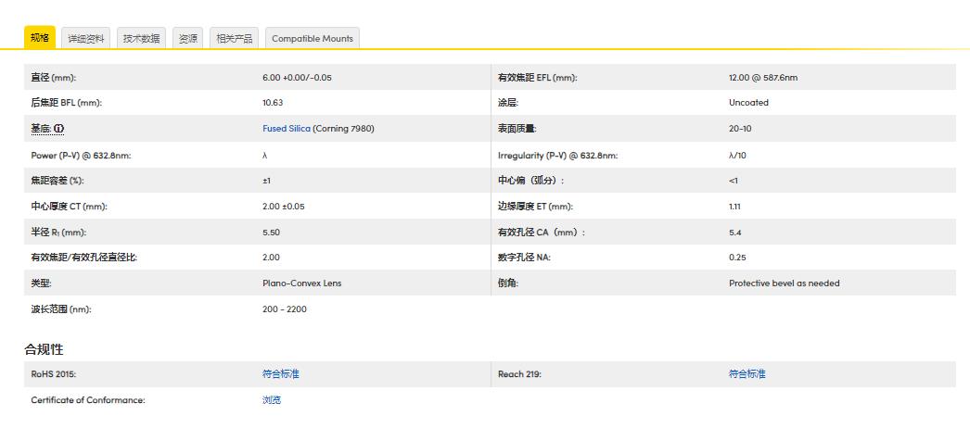Go to the 资源 tab

[x=187, y=38]
